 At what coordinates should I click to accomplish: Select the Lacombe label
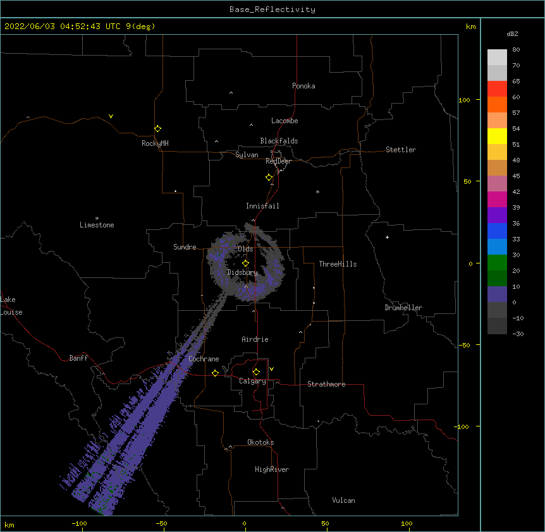point(285,121)
